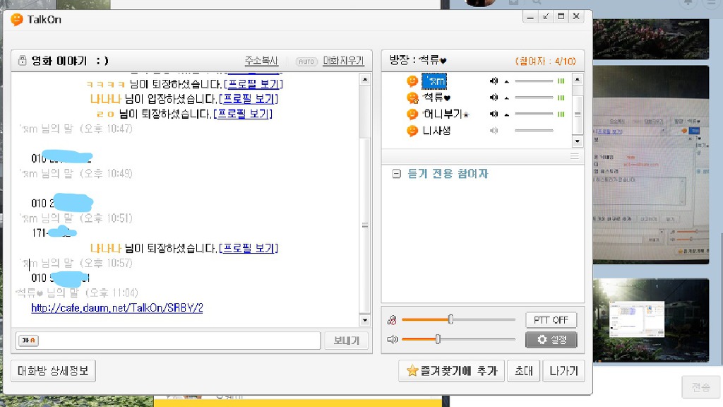Screen dimensions: 723x407
Task: Click the chat message input field
Action: [x=168, y=341]
